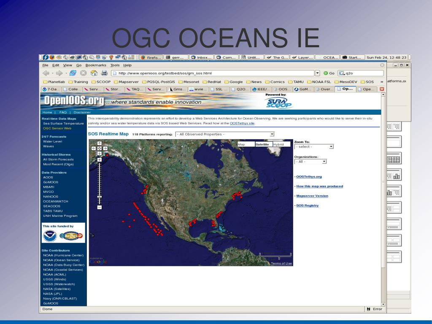
Task: Switch the map to Hybrid view
Action: click(x=281, y=144)
